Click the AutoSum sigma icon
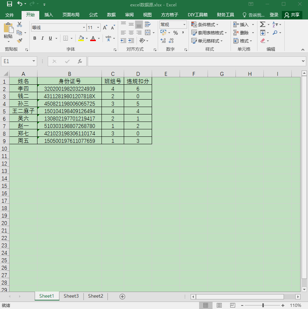The image size is (308, 309). click(x=263, y=24)
